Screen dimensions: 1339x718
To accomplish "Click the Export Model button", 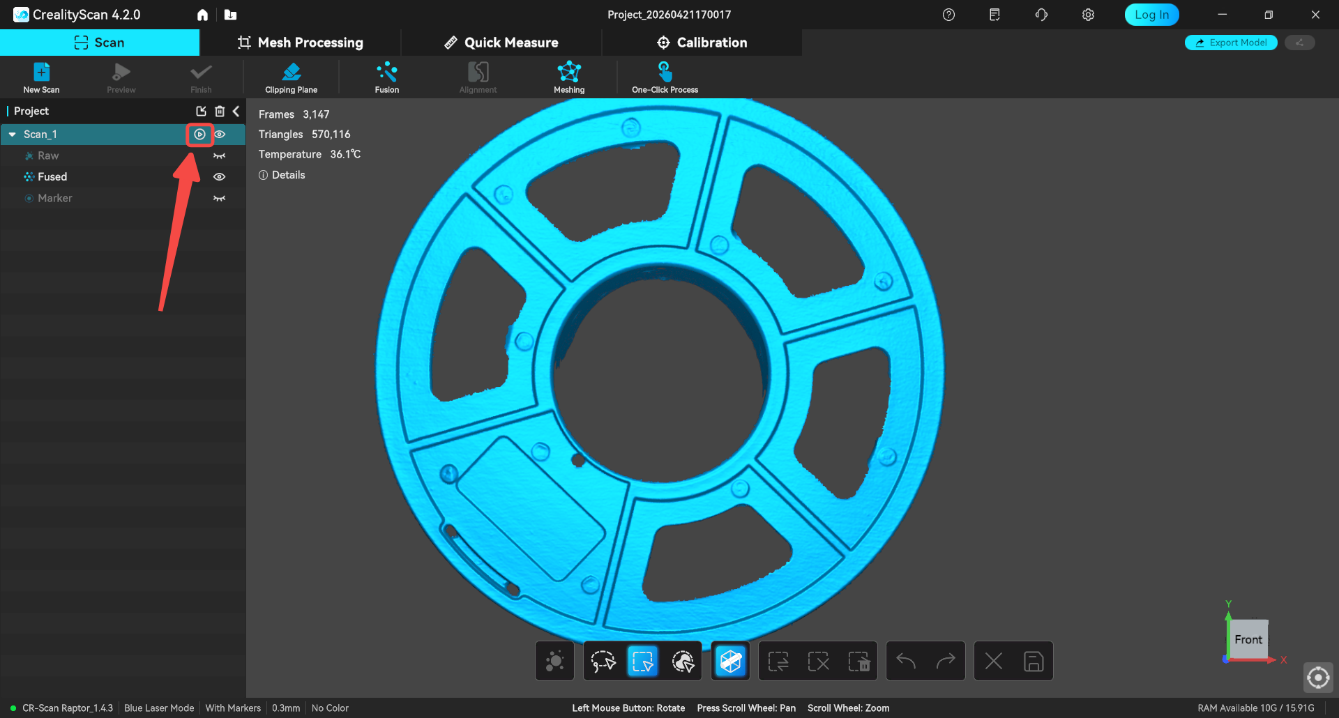I will pyautogui.click(x=1231, y=43).
